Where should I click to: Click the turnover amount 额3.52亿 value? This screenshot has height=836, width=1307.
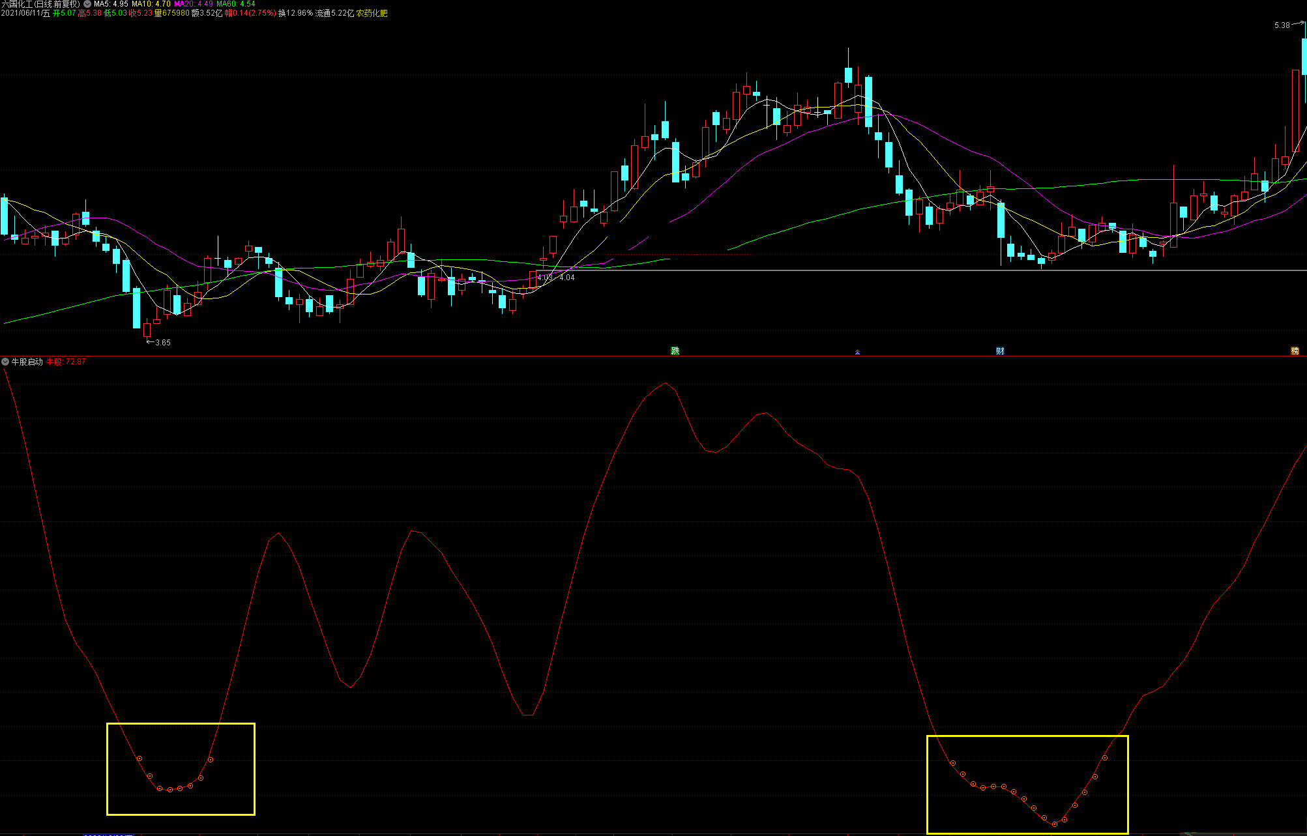click(x=207, y=13)
